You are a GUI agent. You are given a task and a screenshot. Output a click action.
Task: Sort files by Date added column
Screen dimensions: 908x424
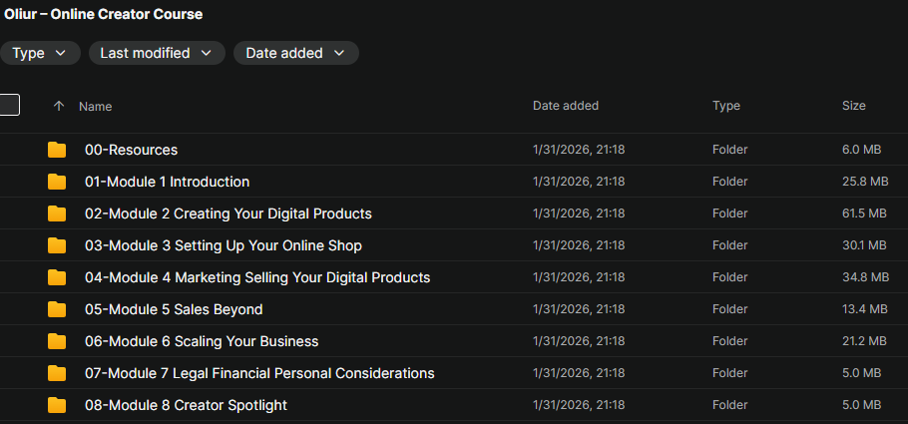(x=566, y=106)
